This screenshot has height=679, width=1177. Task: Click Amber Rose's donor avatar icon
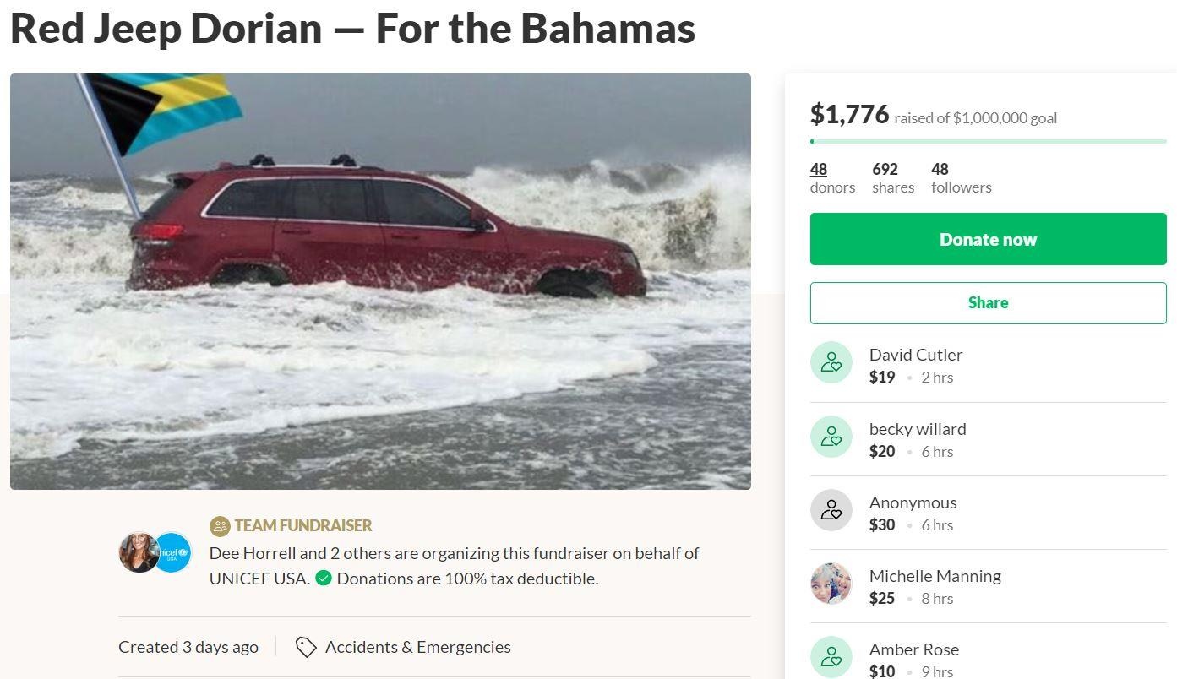[x=831, y=656]
